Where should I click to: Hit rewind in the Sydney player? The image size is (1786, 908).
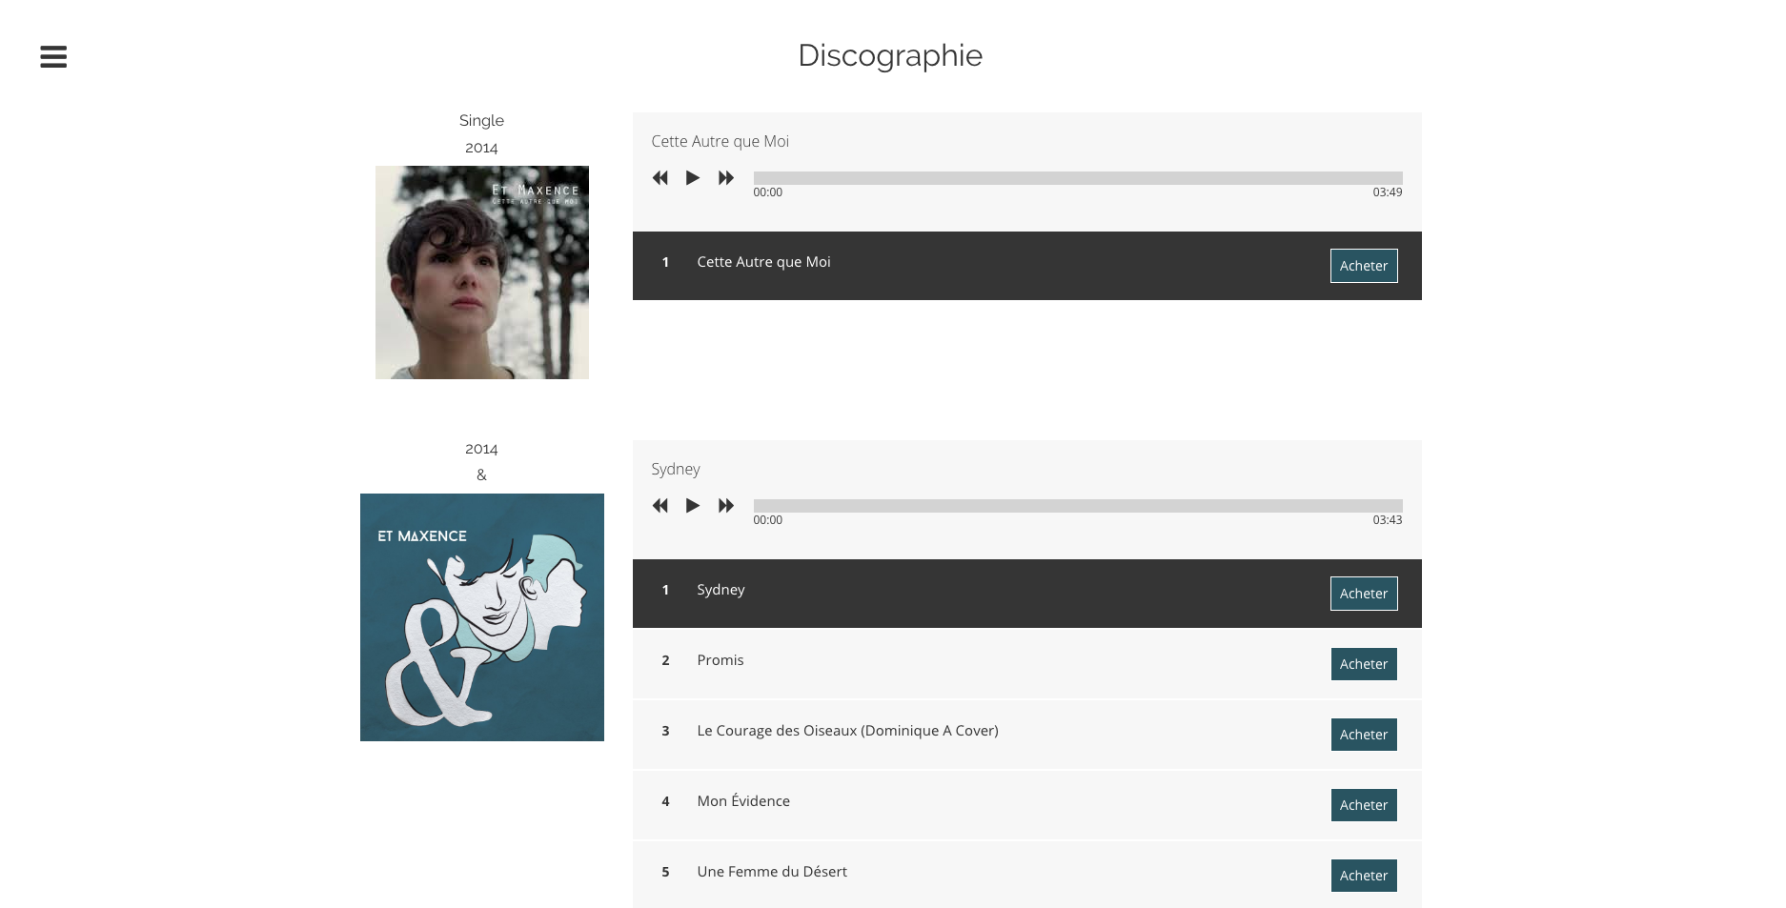tap(660, 506)
